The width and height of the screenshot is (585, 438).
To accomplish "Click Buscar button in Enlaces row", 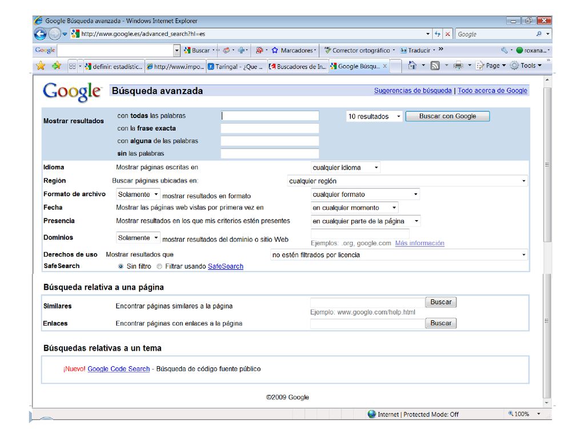I will pyautogui.click(x=440, y=323).
